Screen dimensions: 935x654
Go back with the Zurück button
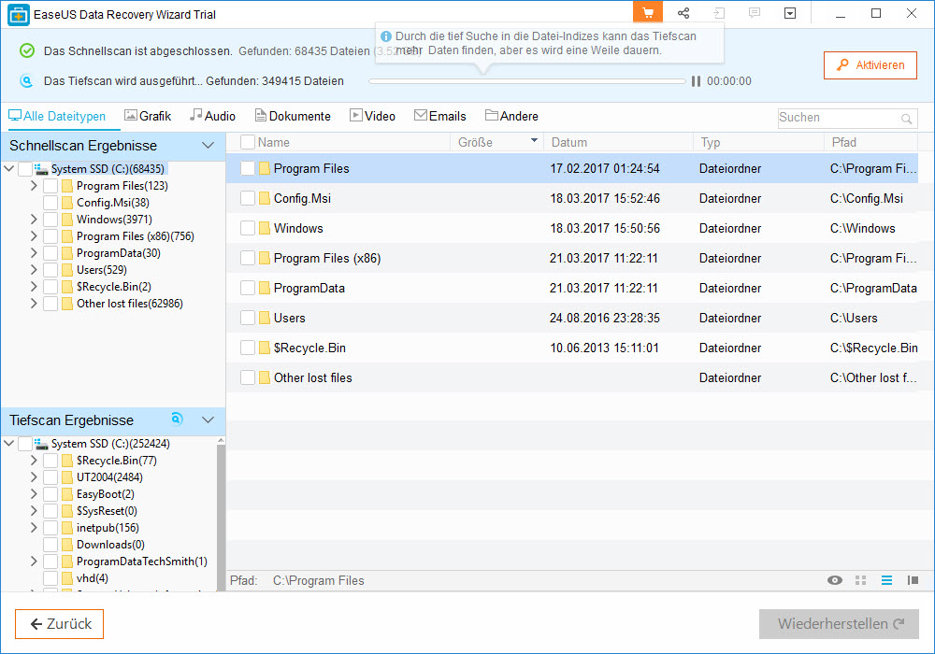click(59, 624)
